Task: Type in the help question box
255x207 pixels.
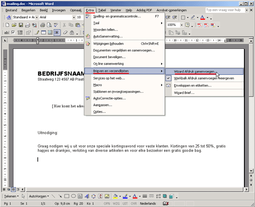Action: [224, 9]
